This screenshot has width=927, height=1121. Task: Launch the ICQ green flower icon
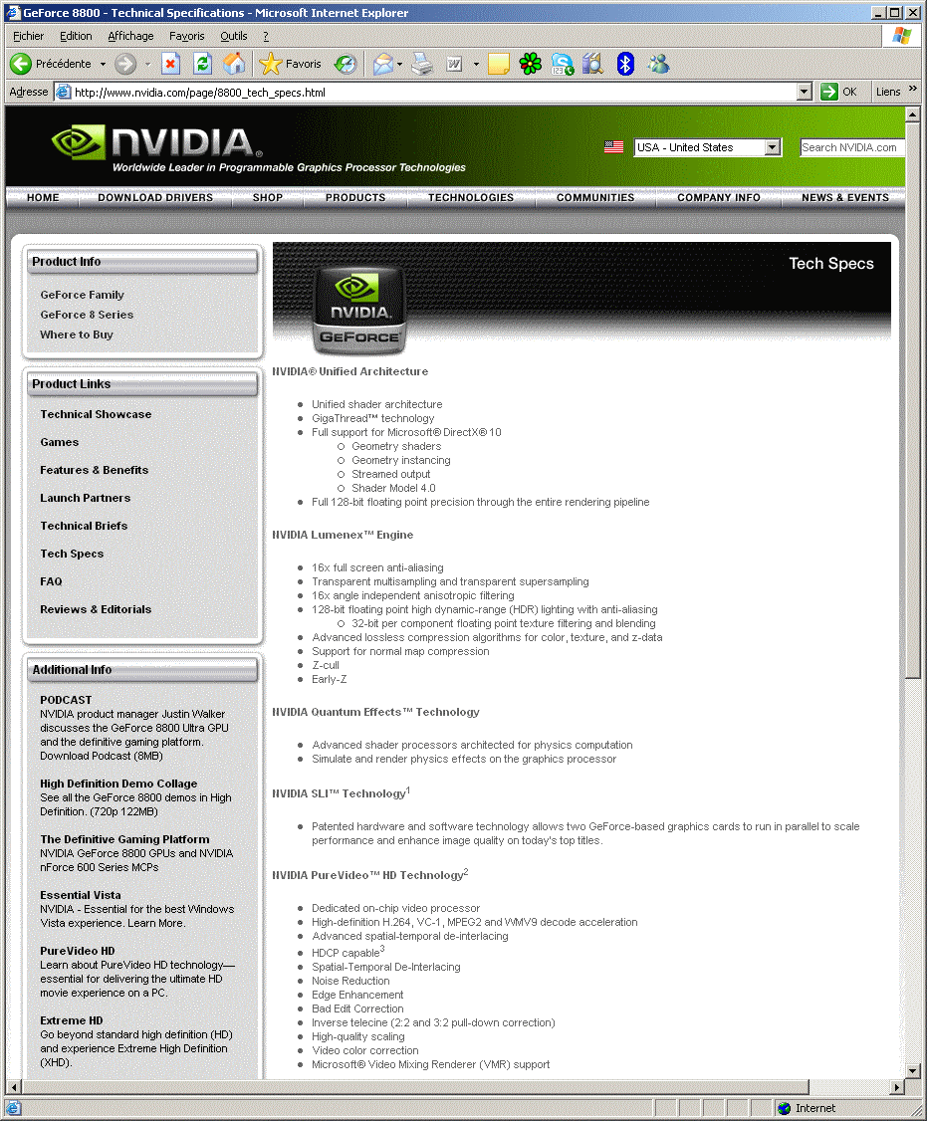click(530, 64)
